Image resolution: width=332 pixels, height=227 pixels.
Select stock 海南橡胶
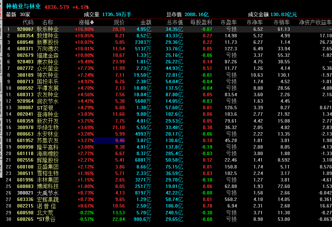tap(48, 153)
